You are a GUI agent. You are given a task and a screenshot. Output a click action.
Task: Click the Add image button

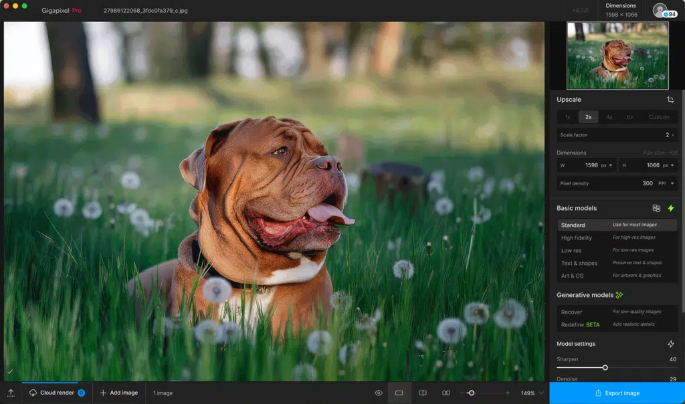point(119,393)
